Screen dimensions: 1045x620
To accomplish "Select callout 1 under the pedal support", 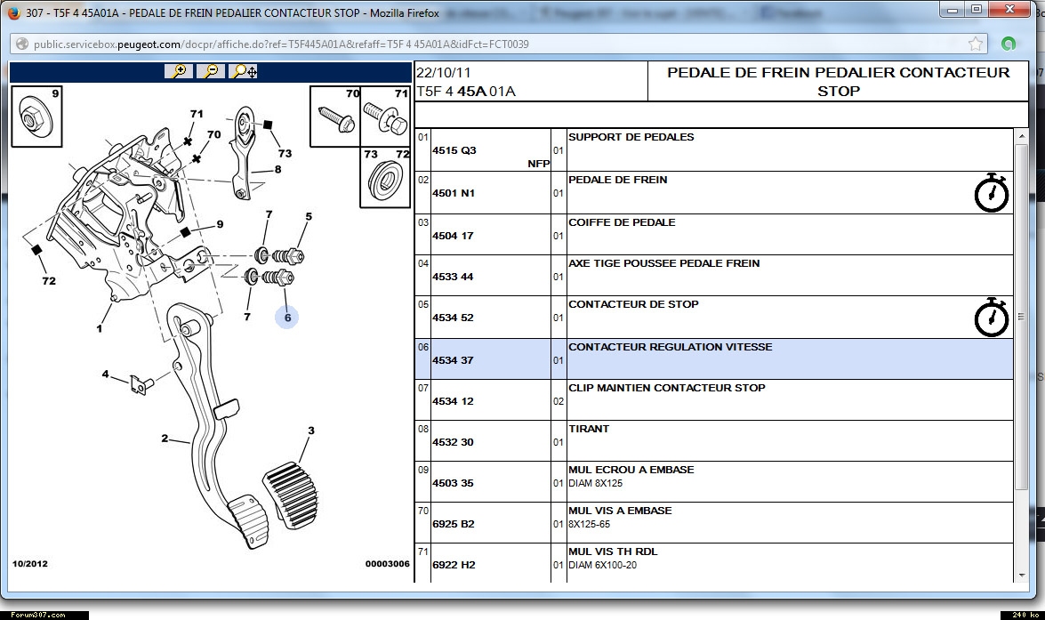I will [100, 328].
